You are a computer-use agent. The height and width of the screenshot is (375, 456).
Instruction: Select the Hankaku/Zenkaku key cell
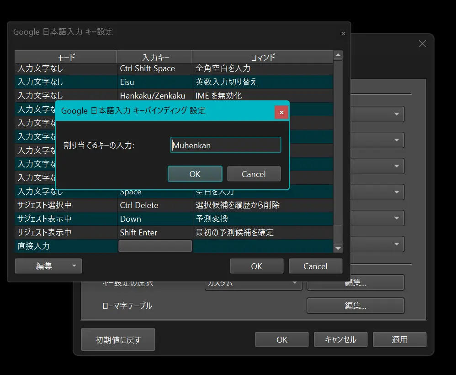155,95
